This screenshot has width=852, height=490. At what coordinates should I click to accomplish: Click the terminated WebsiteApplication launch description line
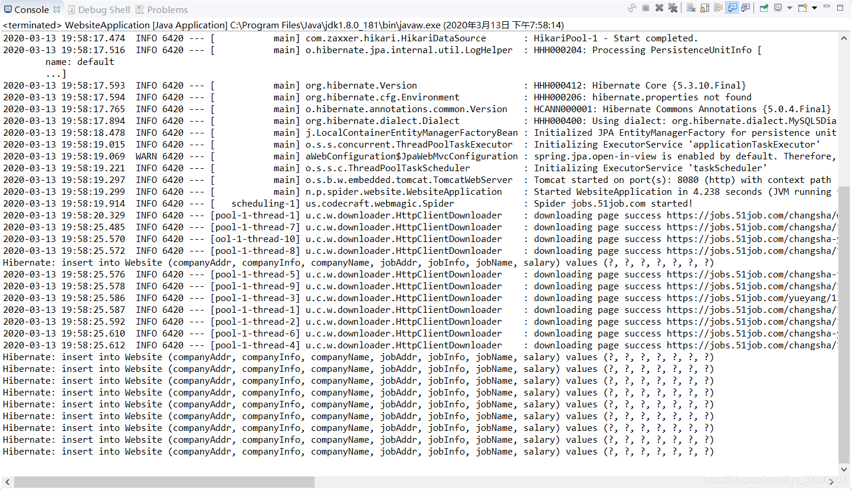click(x=283, y=25)
